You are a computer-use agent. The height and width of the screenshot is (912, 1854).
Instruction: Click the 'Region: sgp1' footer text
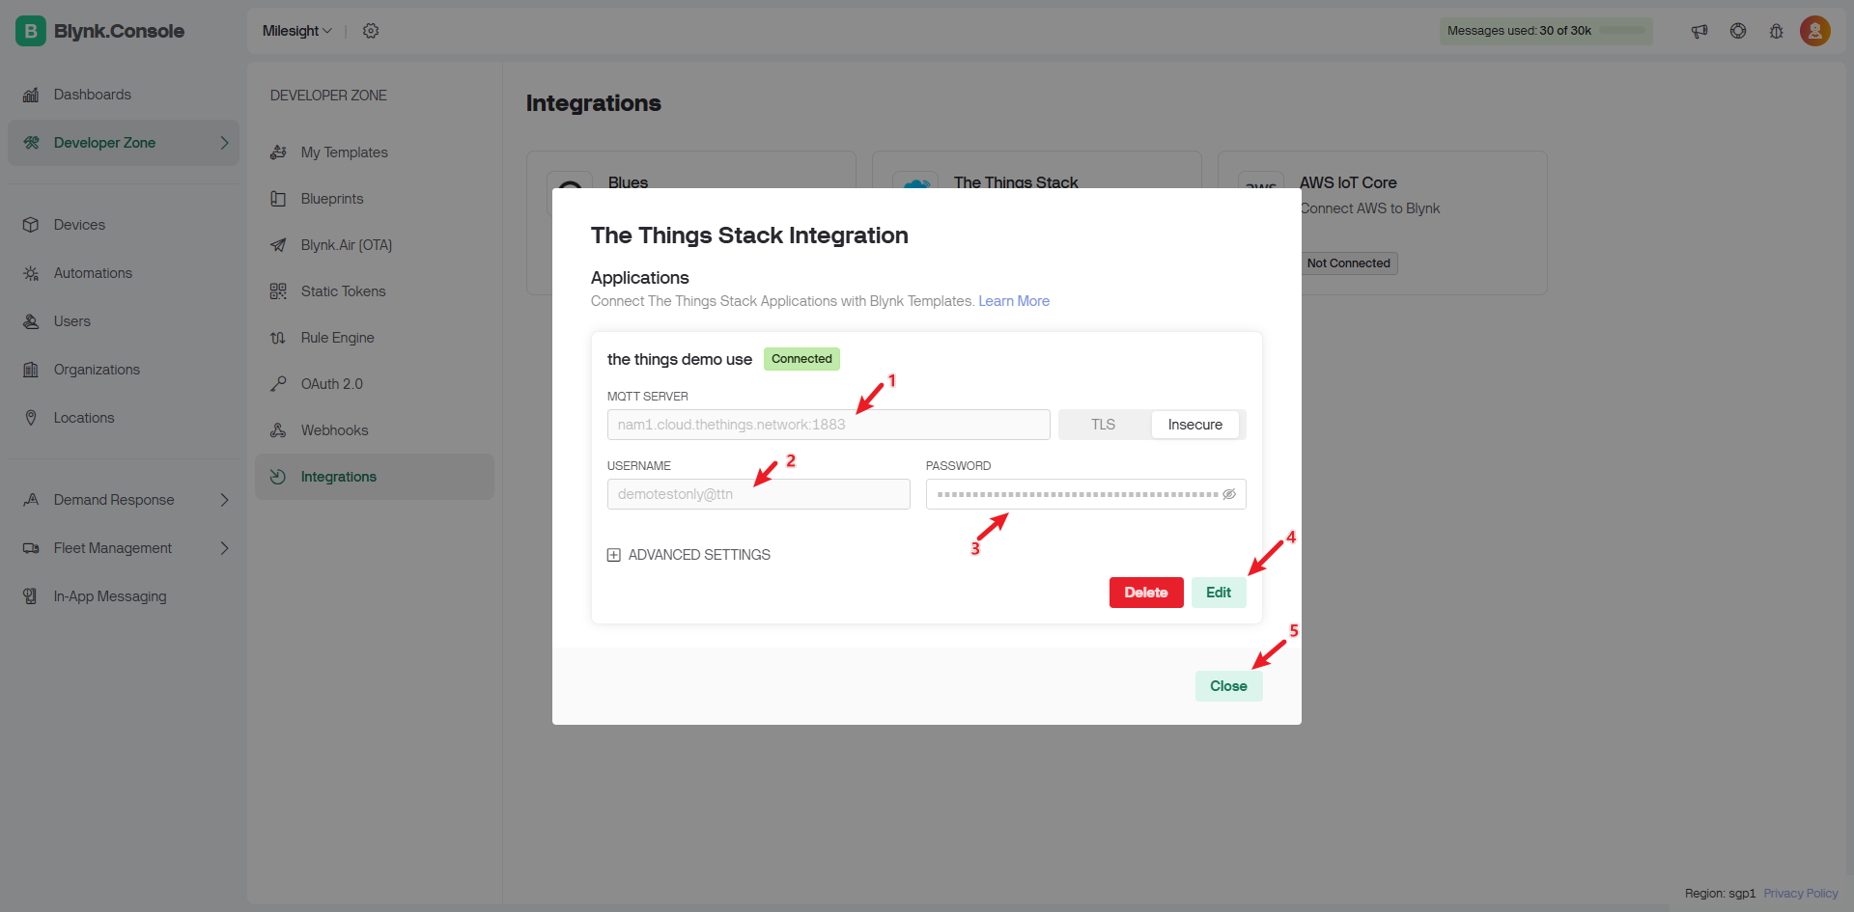pos(1720,894)
